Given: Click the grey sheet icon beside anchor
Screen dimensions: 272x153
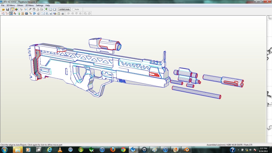Looking at the screenshot, I should point(42,9).
